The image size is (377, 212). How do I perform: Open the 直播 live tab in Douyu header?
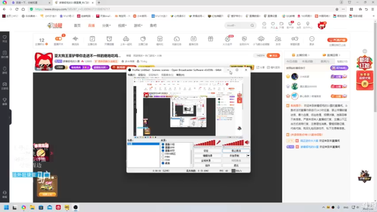(x=91, y=25)
